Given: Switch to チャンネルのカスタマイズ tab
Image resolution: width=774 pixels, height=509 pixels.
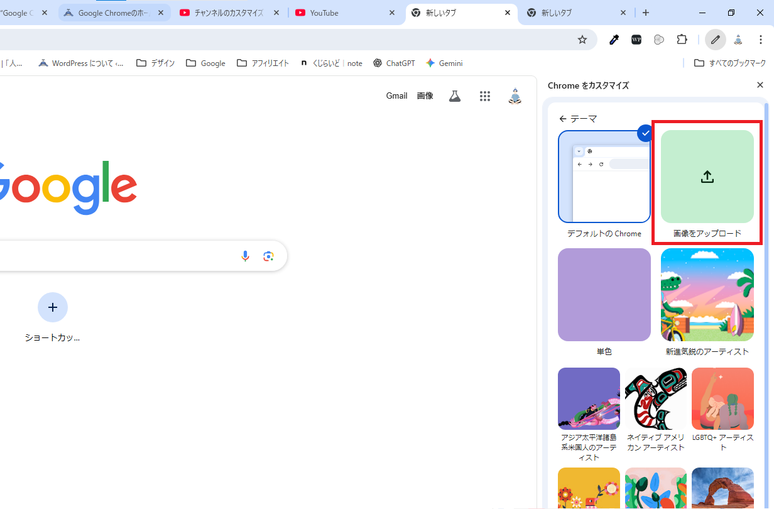Looking at the screenshot, I should (229, 13).
